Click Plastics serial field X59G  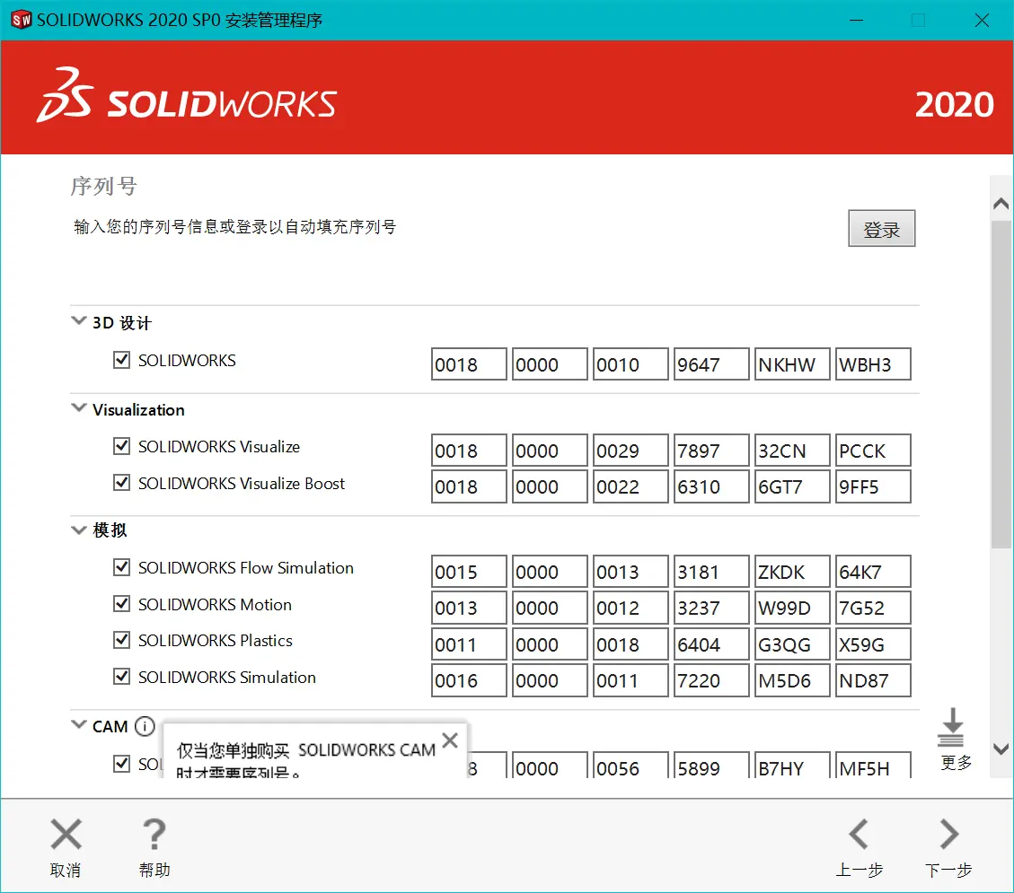(873, 644)
